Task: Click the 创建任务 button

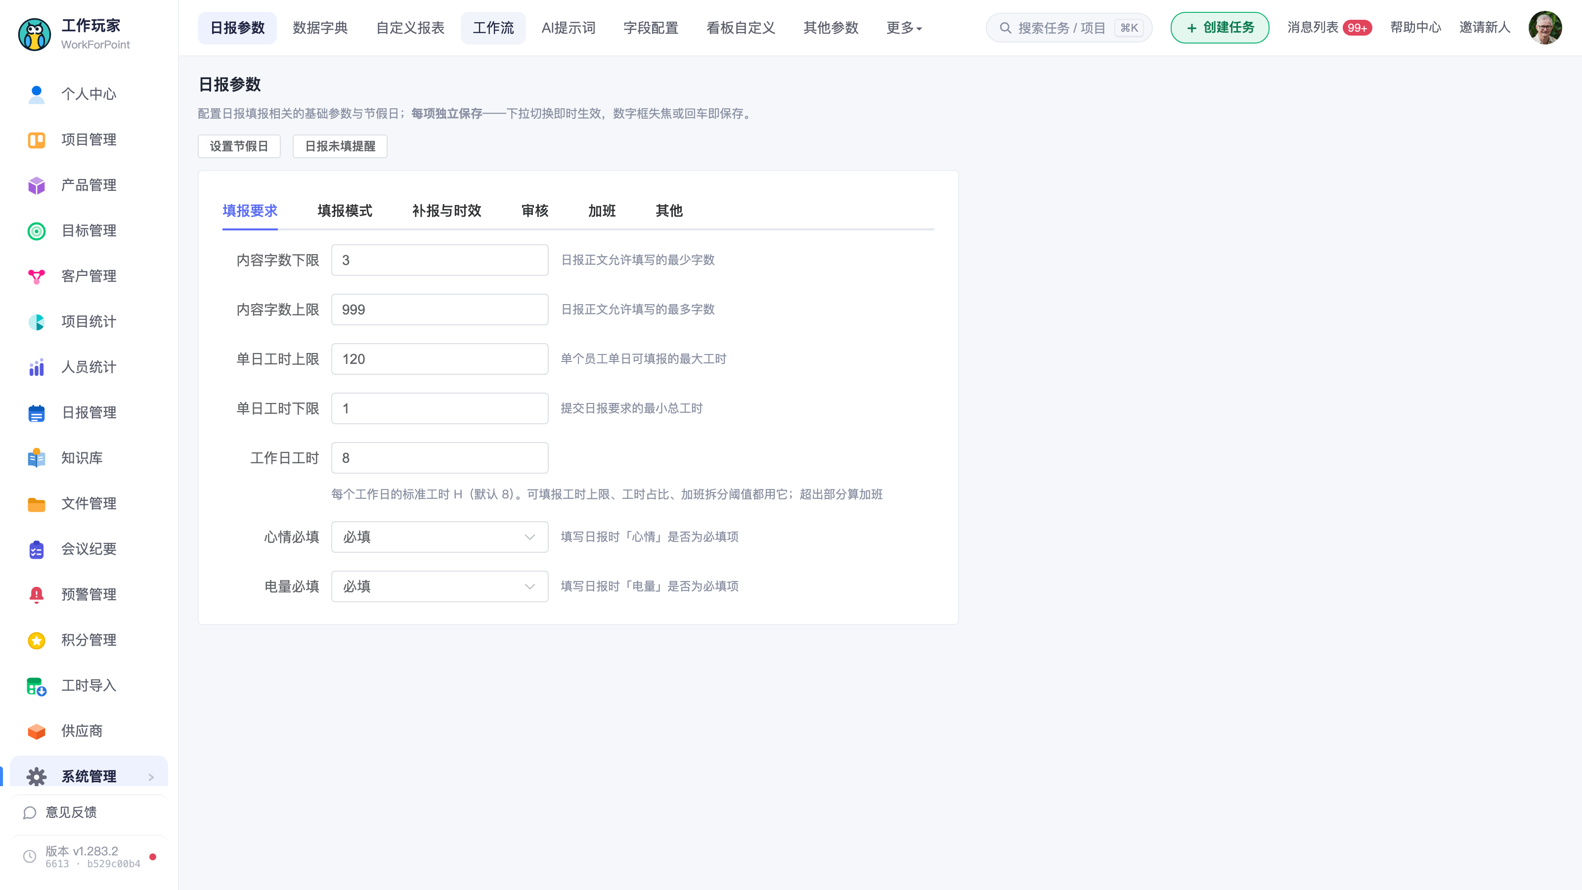Action: pyautogui.click(x=1220, y=28)
